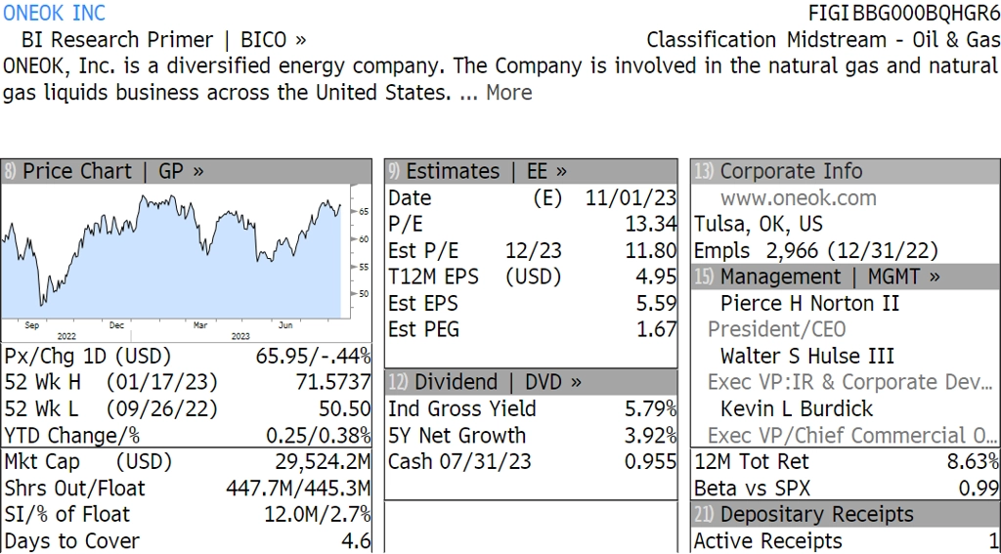Screen dimensions: 1001x554
Task: Click the 12M Tot Ret field
Action: 845,461
